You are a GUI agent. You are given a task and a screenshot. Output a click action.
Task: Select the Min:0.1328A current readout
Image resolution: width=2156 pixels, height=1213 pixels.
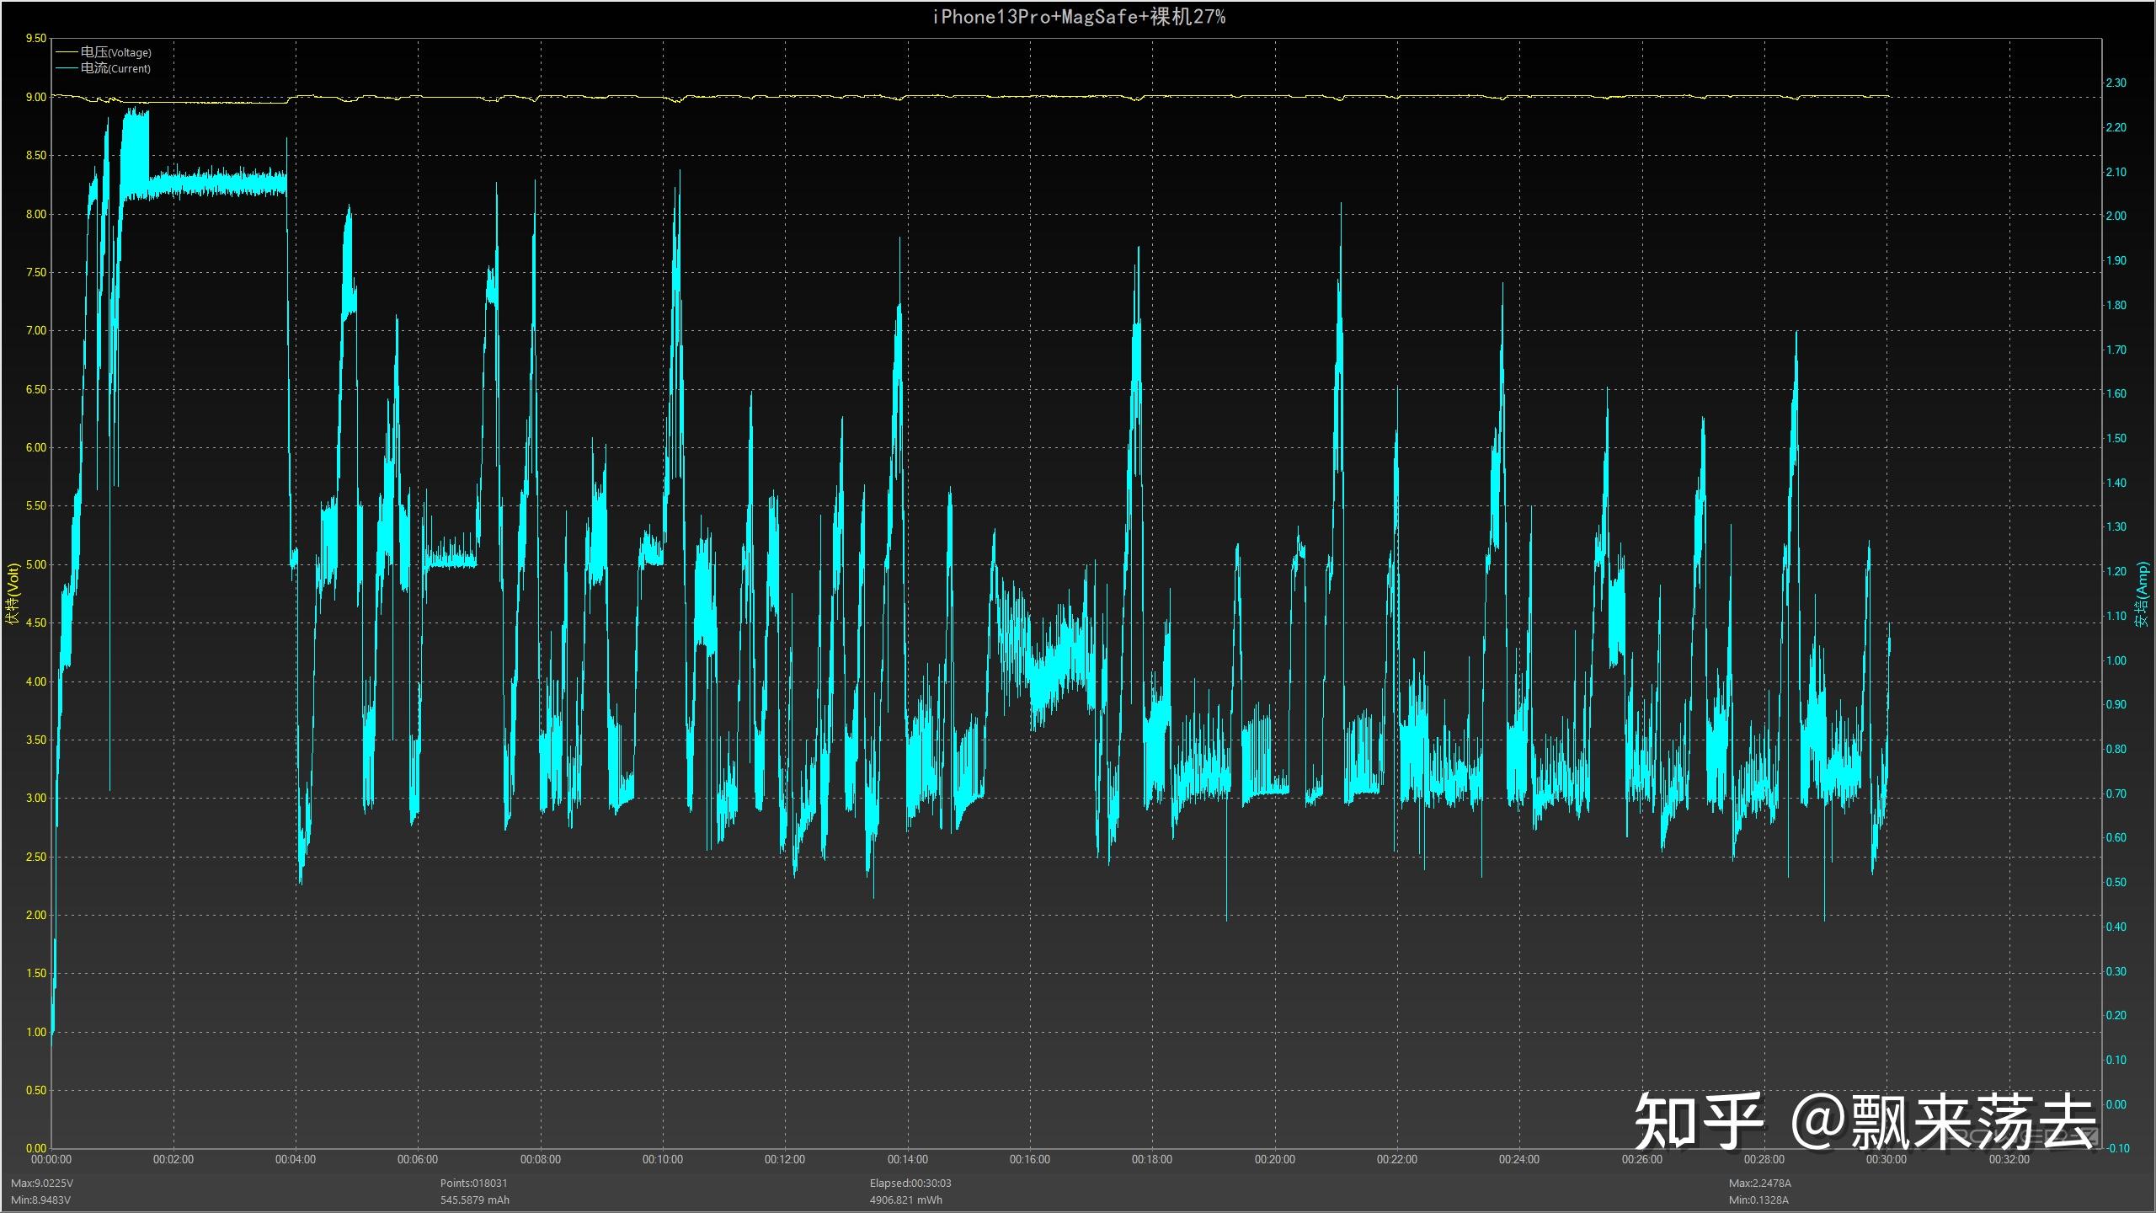tap(1758, 1200)
